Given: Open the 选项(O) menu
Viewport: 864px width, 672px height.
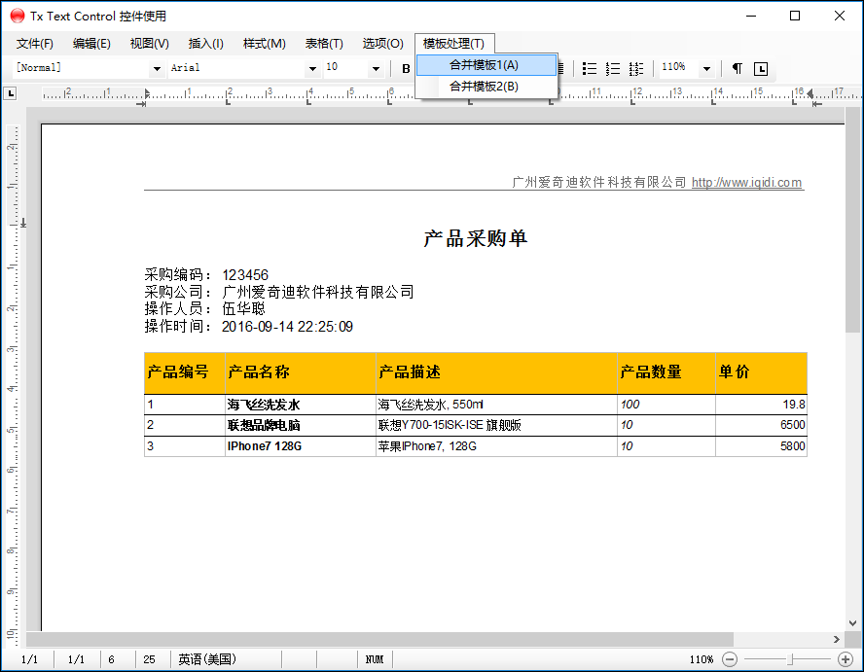Looking at the screenshot, I should coord(383,44).
